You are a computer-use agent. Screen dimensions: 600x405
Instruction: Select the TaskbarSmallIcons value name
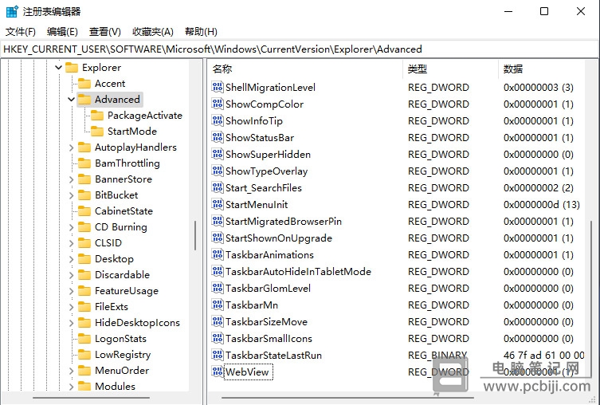pos(269,338)
